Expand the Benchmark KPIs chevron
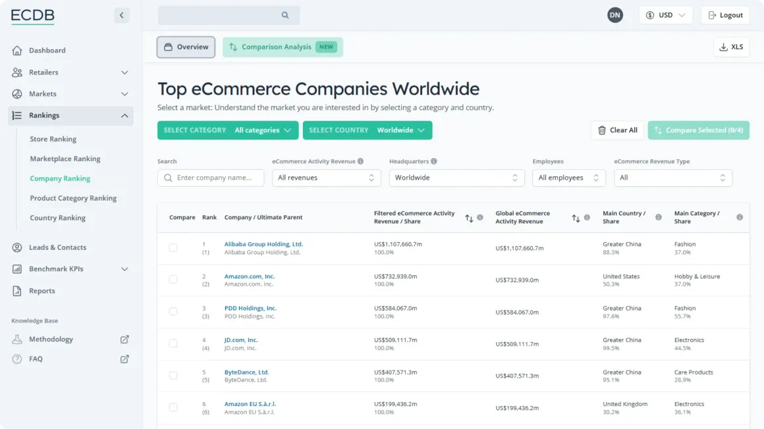This screenshot has height=429, width=764. pos(124,269)
